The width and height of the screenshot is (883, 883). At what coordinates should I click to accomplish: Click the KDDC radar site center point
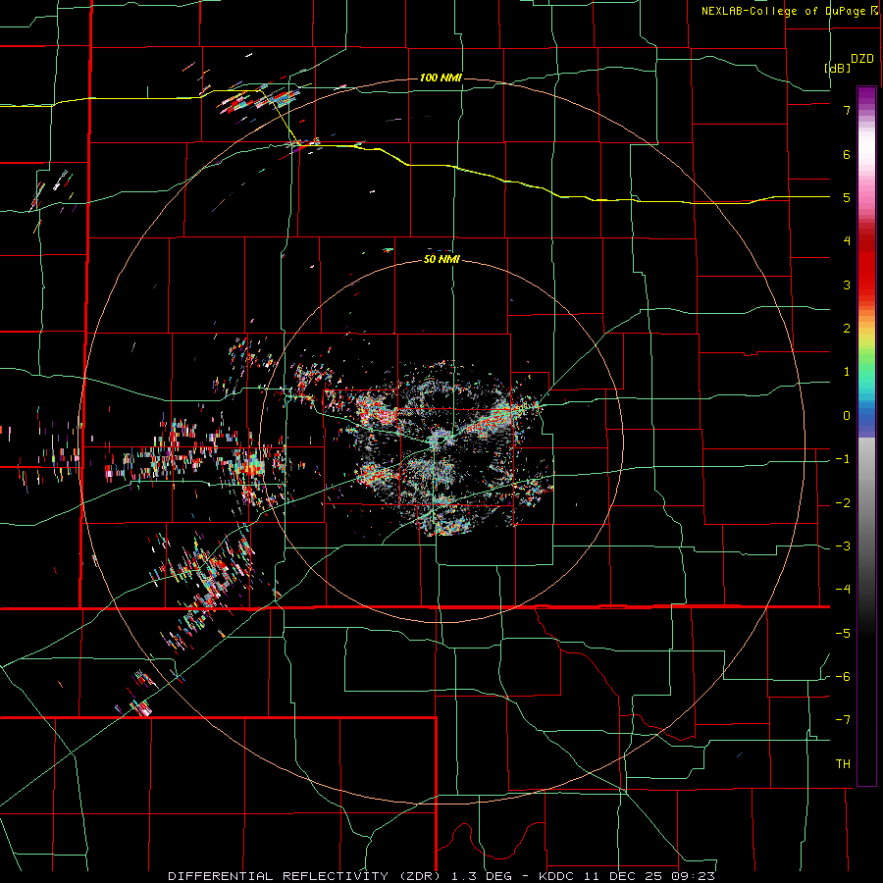coord(442,439)
